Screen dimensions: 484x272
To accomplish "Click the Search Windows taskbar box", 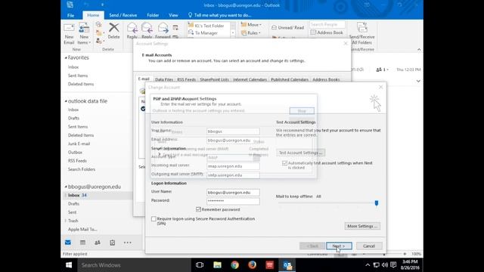I will 134,265.
